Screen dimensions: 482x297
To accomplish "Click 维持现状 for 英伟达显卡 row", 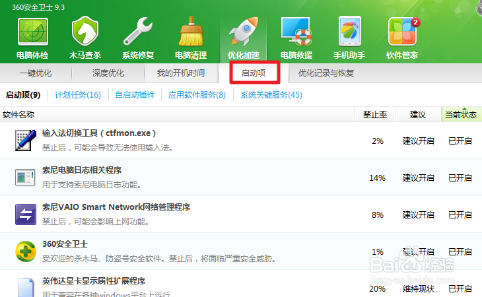I will (419, 288).
